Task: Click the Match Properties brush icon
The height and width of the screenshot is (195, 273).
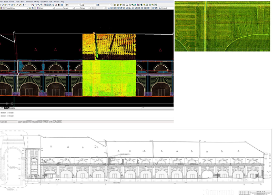Action: coord(20,5)
